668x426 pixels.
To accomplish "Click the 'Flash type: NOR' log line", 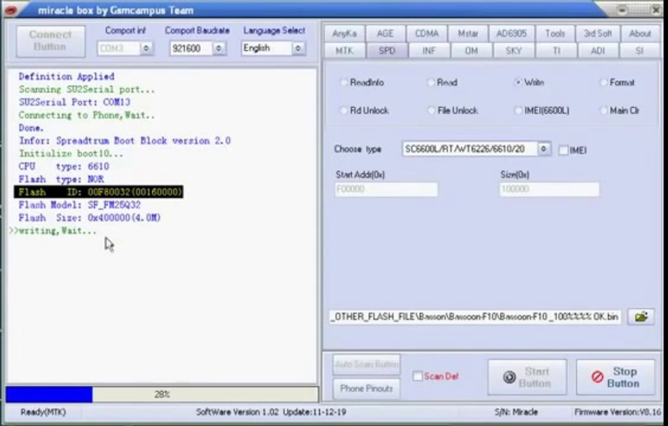I will (62, 179).
